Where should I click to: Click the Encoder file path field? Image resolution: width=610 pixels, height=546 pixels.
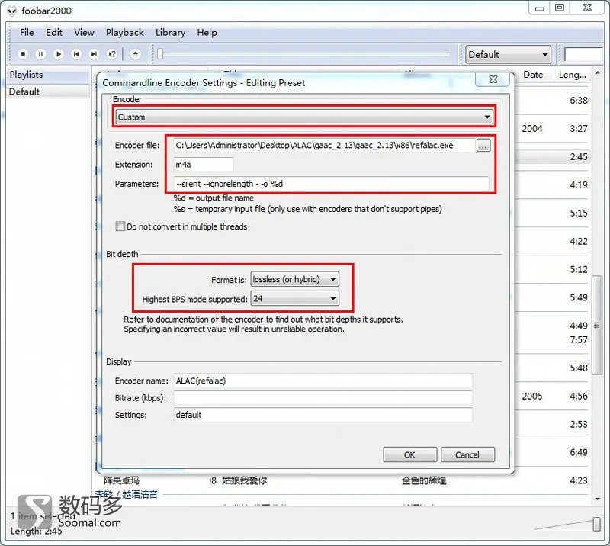[324, 146]
